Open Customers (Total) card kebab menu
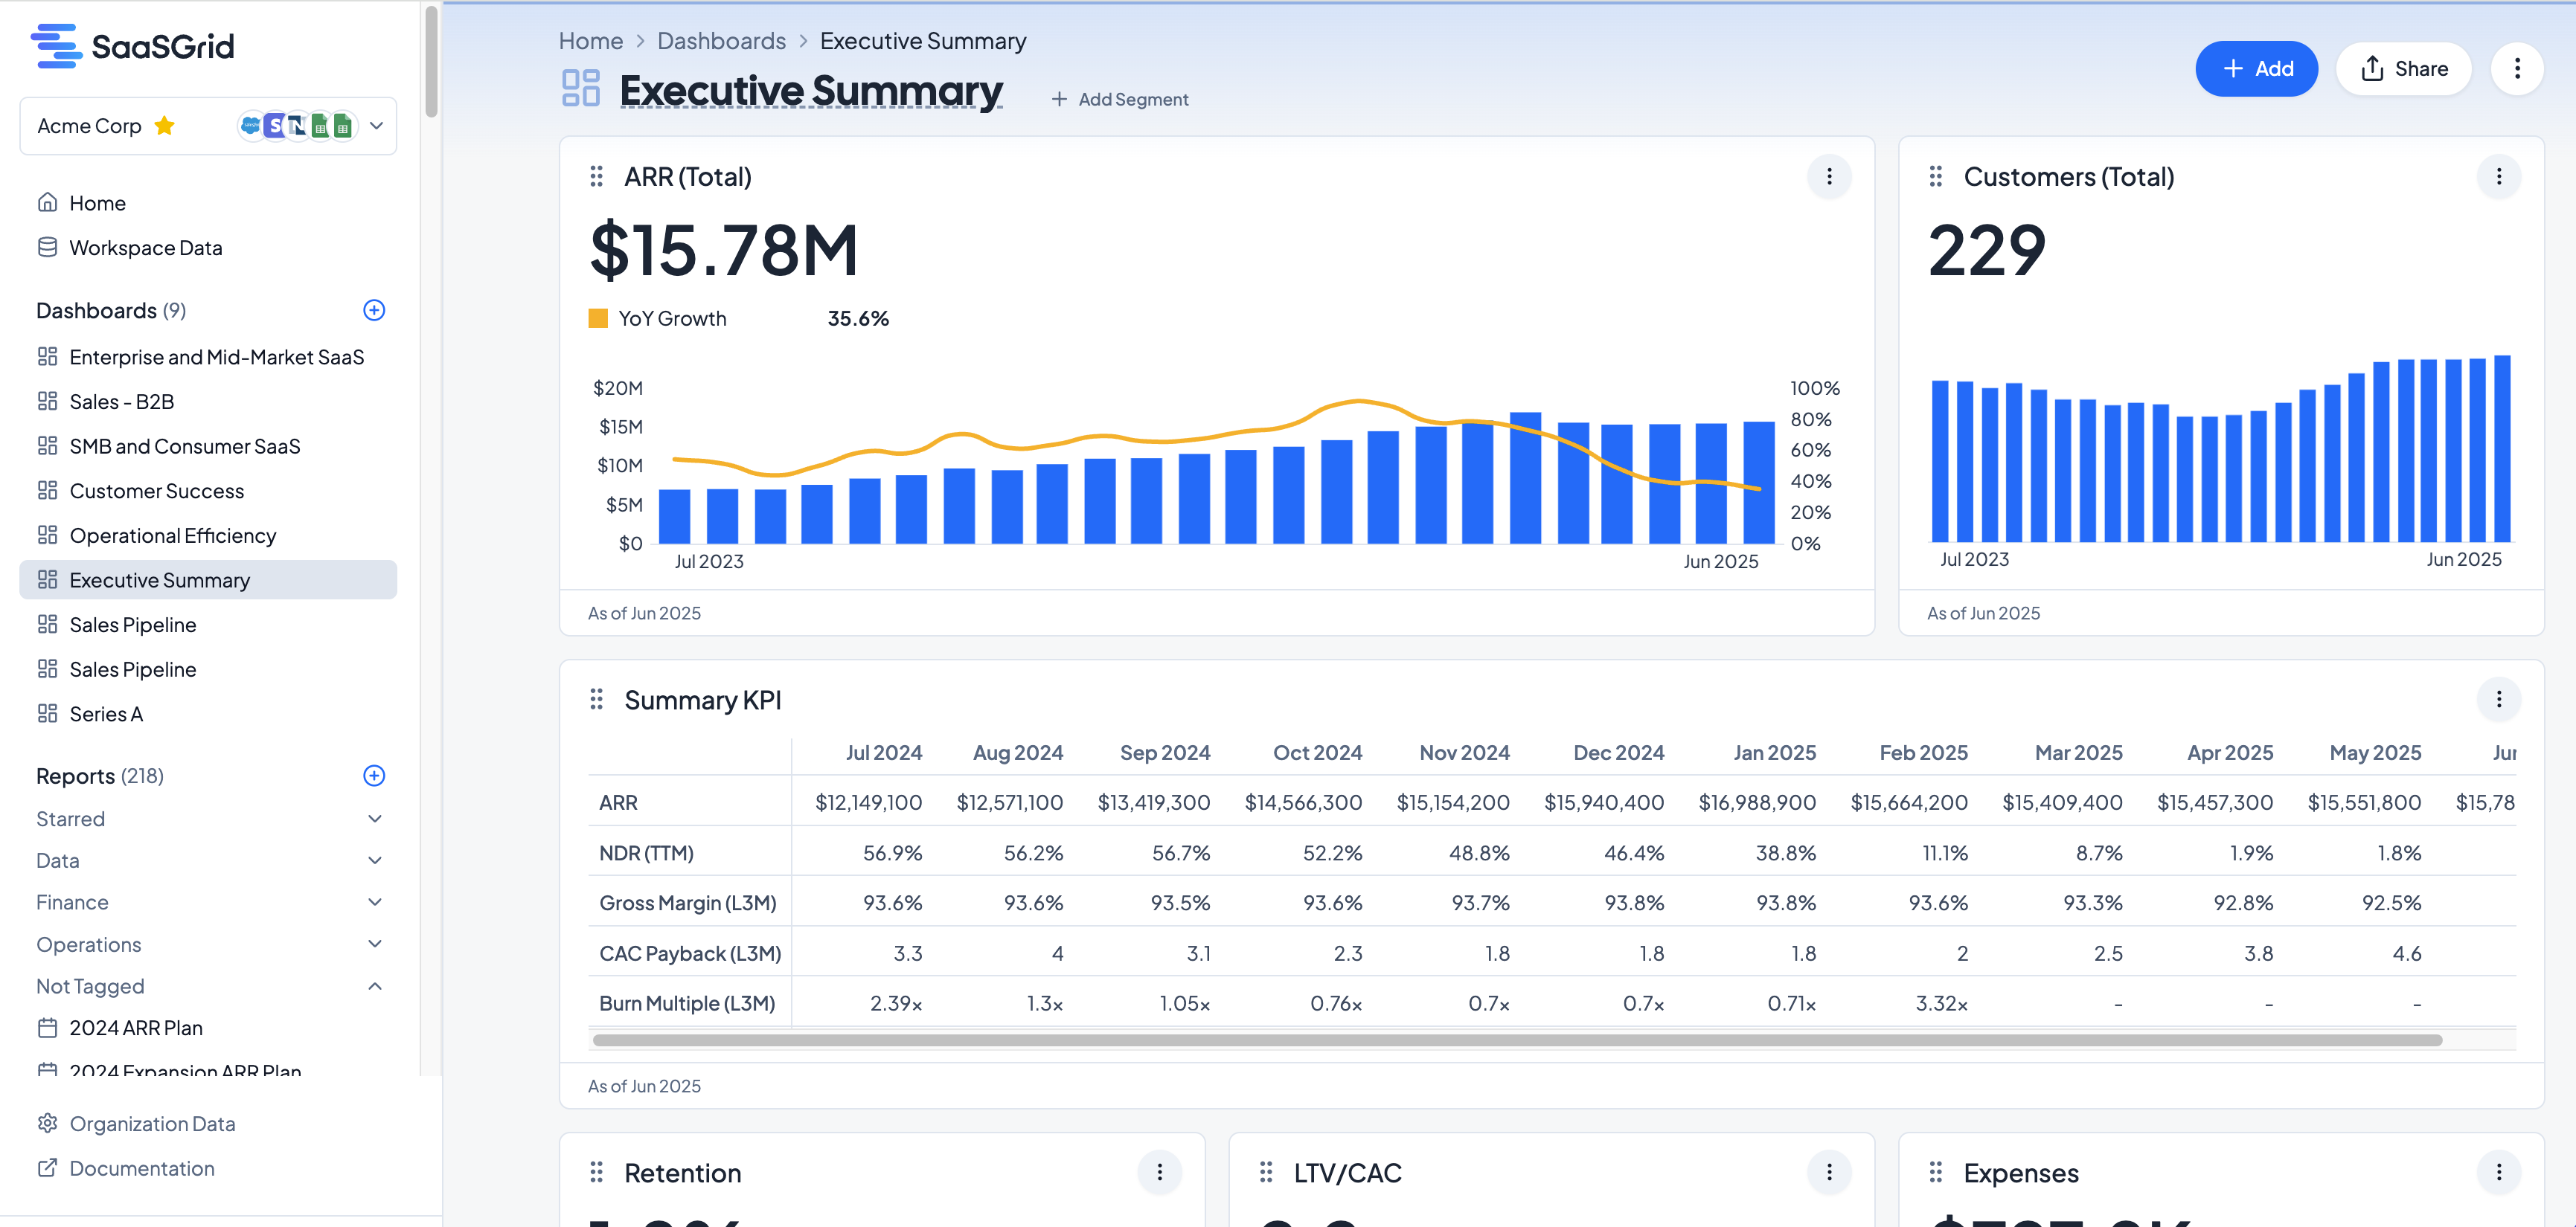Screen dimensions: 2576x1227 click(2498, 177)
